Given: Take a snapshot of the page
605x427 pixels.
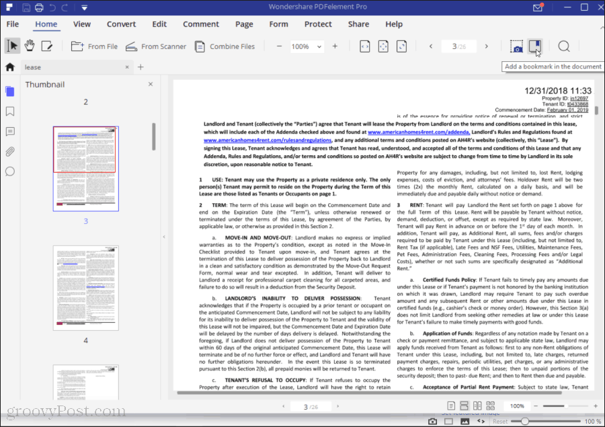Looking at the screenshot, I should pos(516,46).
